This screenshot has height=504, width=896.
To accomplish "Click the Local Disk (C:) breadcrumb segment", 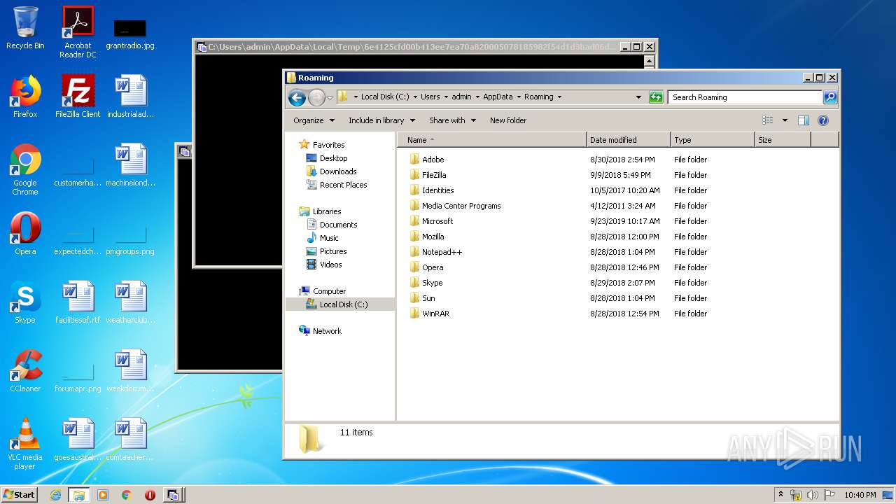I will tap(385, 97).
